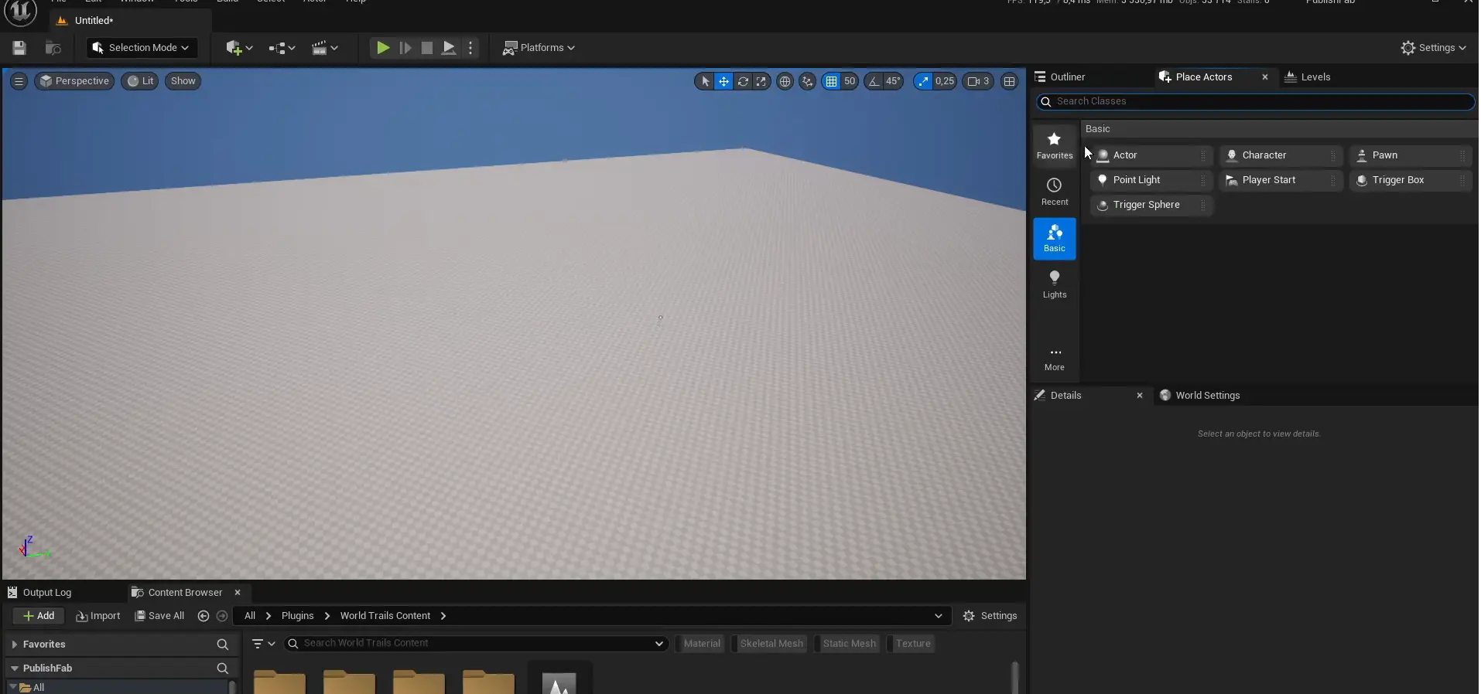Toggle viewport layout maximize icon
The height and width of the screenshot is (694, 1481).
tap(1009, 81)
